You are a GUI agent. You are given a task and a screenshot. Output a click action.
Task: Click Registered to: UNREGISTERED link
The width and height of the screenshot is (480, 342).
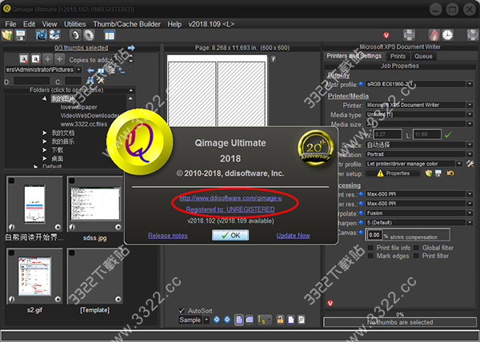230,209
